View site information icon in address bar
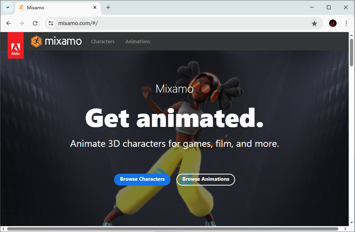This screenshot has height=232, width=355. (51, 23)
